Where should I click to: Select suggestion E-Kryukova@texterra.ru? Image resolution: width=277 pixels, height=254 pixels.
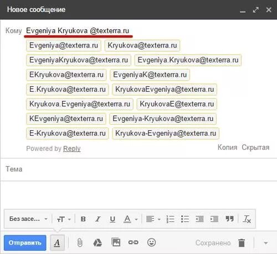(68, 133)
